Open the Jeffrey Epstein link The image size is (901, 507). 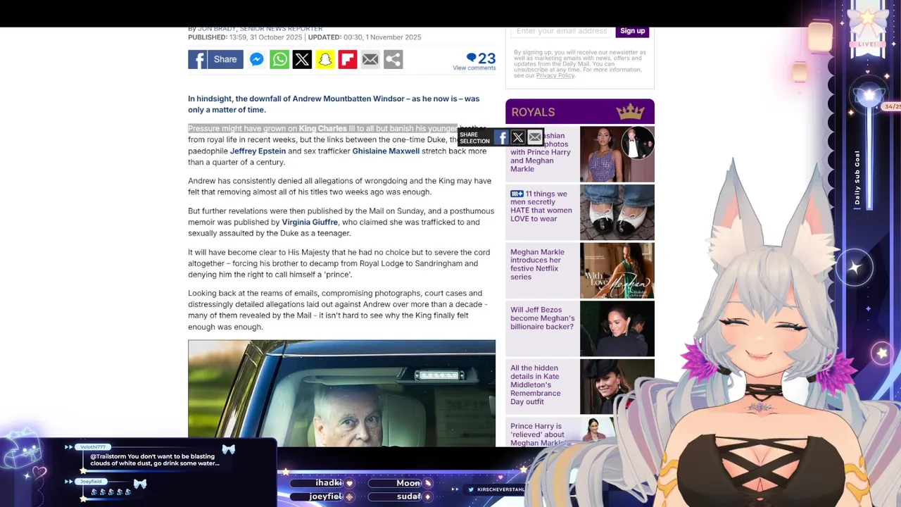click(258, 151)
